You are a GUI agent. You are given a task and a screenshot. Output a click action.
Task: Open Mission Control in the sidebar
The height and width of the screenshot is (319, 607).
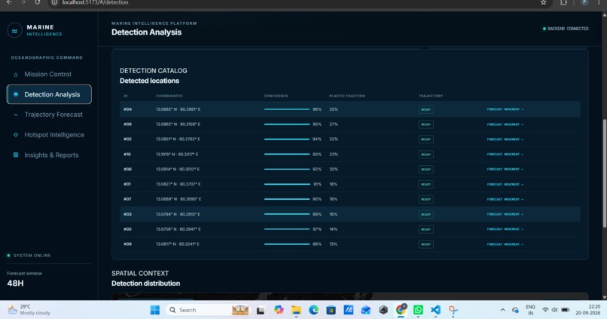point(49,74)
